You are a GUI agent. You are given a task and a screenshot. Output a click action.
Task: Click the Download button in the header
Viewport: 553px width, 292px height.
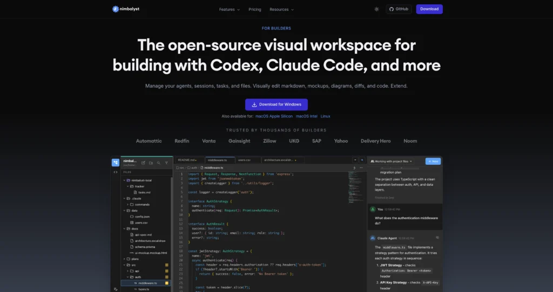(429, 9)
